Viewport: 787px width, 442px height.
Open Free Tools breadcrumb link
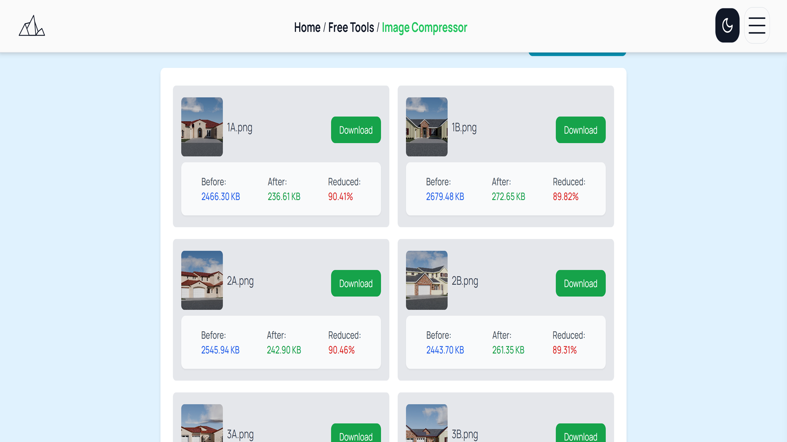tap(351, 27)
